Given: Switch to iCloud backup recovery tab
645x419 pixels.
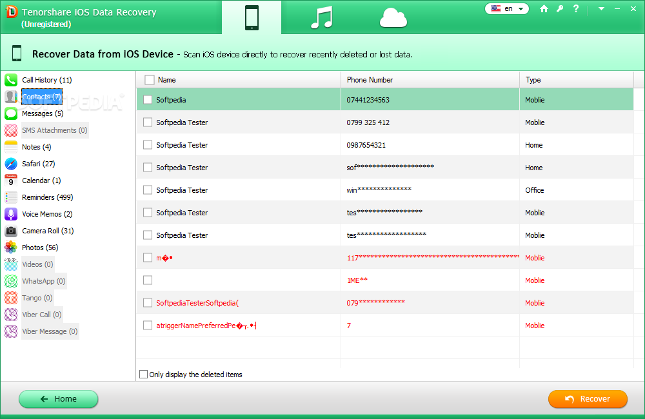Looking at the screenshot, I should click(393, 19).
